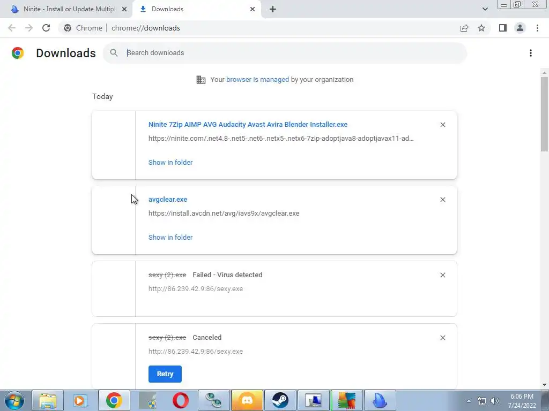Click the search magnifier icon in Downloads
This screenshot has height=411, width=549.
114,53
